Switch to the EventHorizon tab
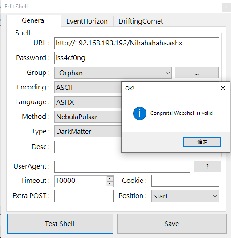This screenshot has height=238, width=231. pos(87,21)
